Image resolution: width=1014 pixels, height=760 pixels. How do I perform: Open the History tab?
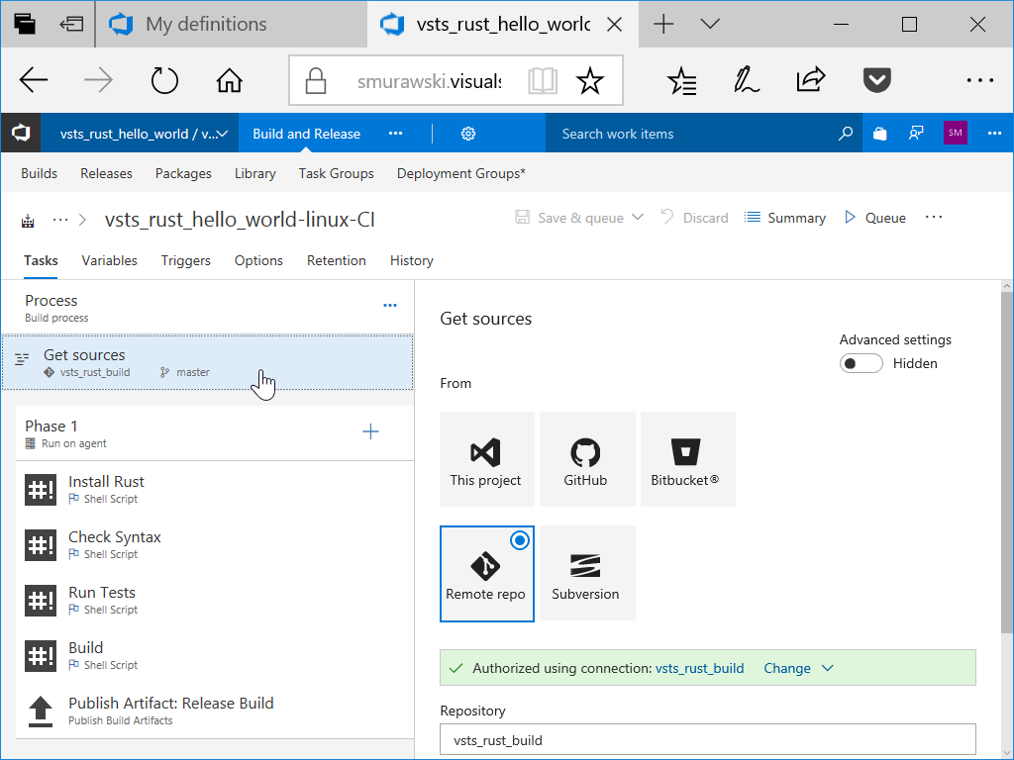pyautogui.click(x=411, y=260)
